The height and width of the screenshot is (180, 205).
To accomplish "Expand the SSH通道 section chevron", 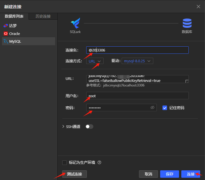I will (x=63, y=127).
